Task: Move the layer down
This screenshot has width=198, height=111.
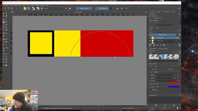Action: [x=157, y=45]
